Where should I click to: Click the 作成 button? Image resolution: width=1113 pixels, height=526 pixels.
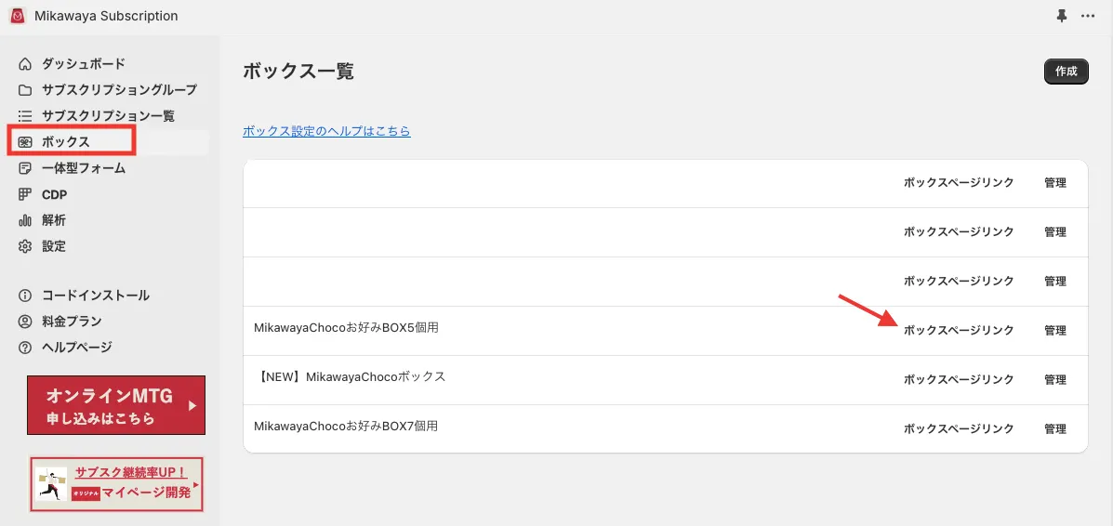(1067, 72)
